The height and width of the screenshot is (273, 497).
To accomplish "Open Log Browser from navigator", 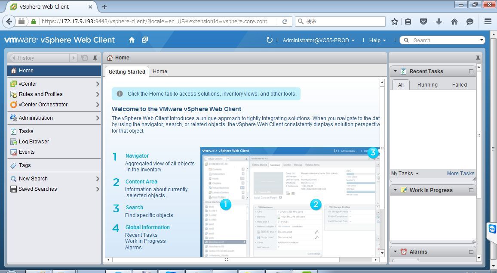I will (54, 142).
